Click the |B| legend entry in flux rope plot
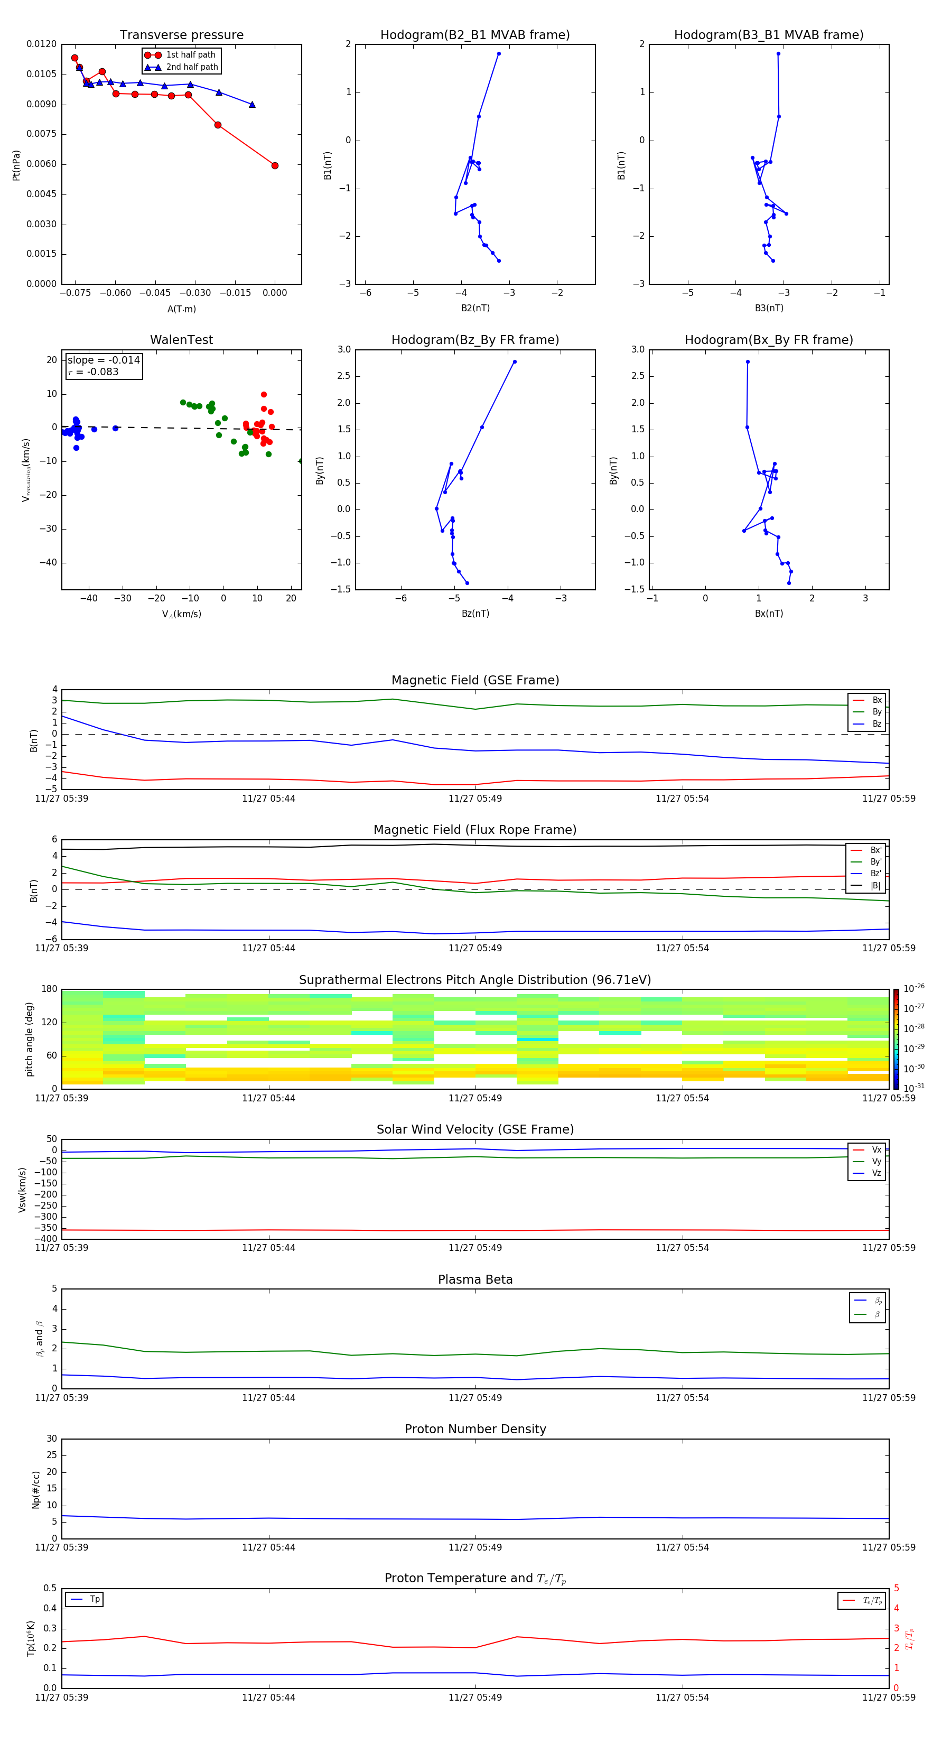951x1744 pixels. coord(866,886)
